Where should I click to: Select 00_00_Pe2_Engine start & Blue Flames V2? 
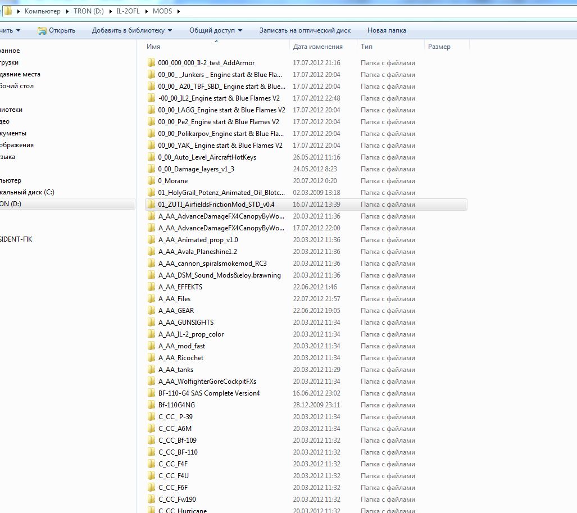219,122
